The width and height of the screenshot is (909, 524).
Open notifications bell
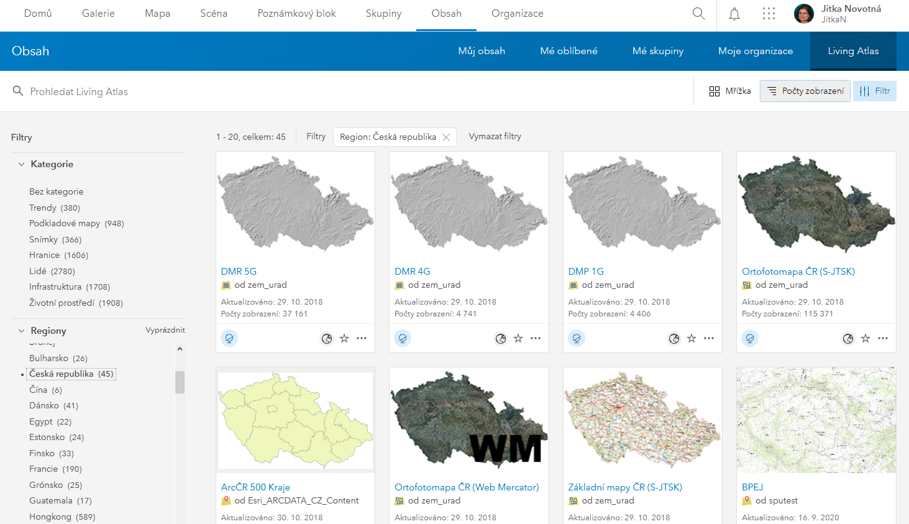click(734, 14)
